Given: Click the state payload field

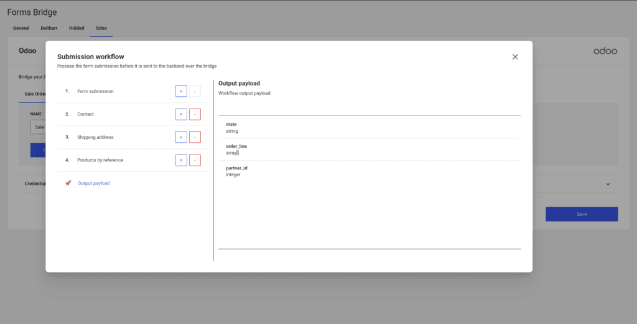Looking at the screenshot, I should pyautogui.click(x=370, y=128).
